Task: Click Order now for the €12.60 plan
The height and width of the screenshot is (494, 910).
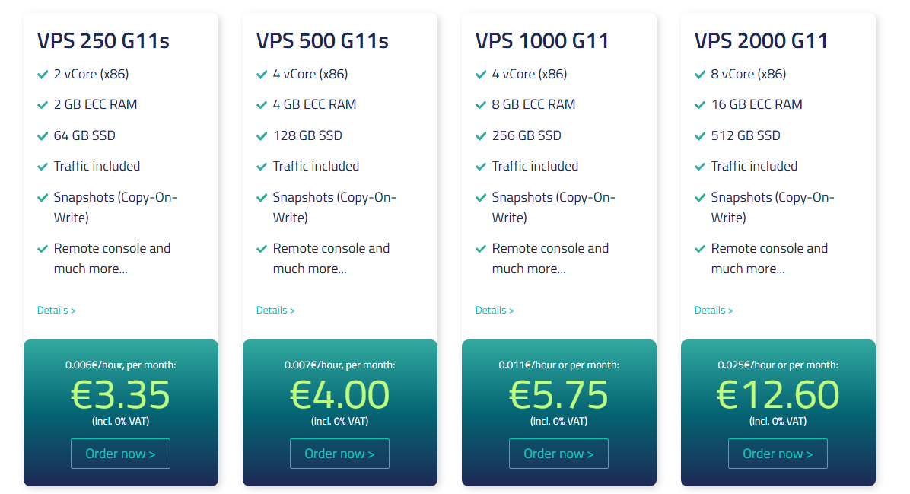Action: [x=778, y=454]
